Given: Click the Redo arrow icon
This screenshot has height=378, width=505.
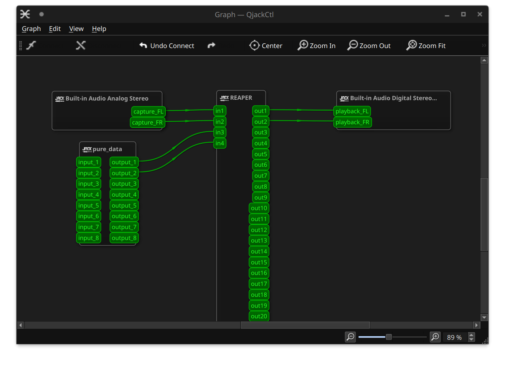Looking at the screenshot, I should tap(211, 45).
